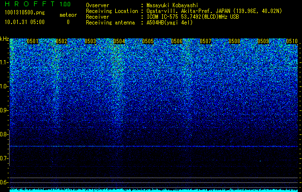Click the meteor count value 0
The height and width of the screenshot is (192, 302).
pos(68,22)
